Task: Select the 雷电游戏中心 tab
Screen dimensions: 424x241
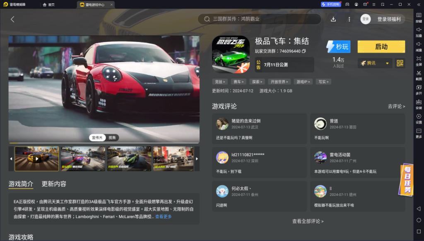Action: click(95, 5)
